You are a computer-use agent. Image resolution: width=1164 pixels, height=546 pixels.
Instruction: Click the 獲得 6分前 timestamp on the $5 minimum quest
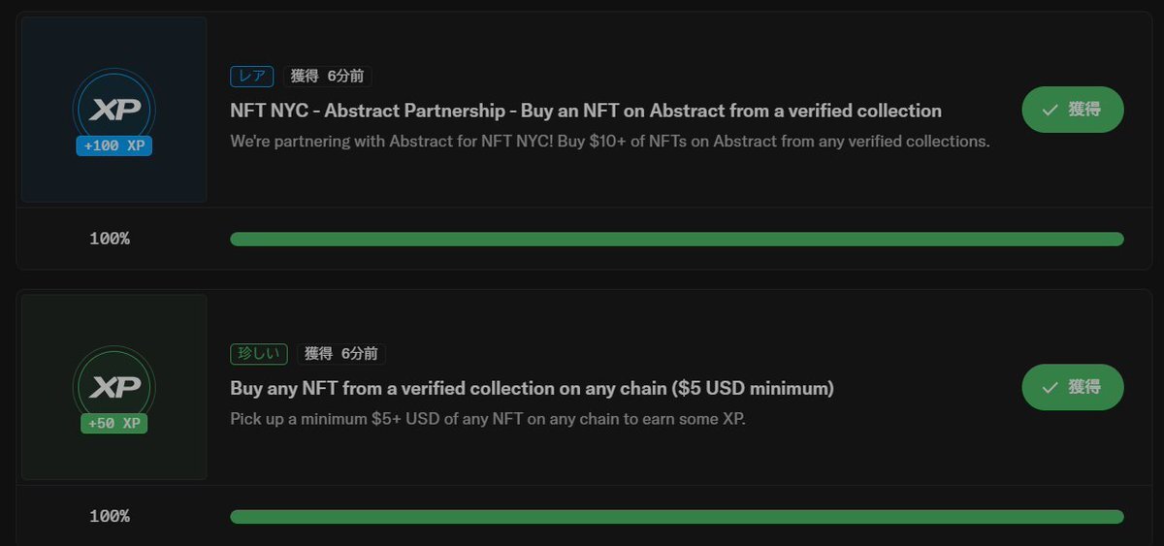coord(341,354)
